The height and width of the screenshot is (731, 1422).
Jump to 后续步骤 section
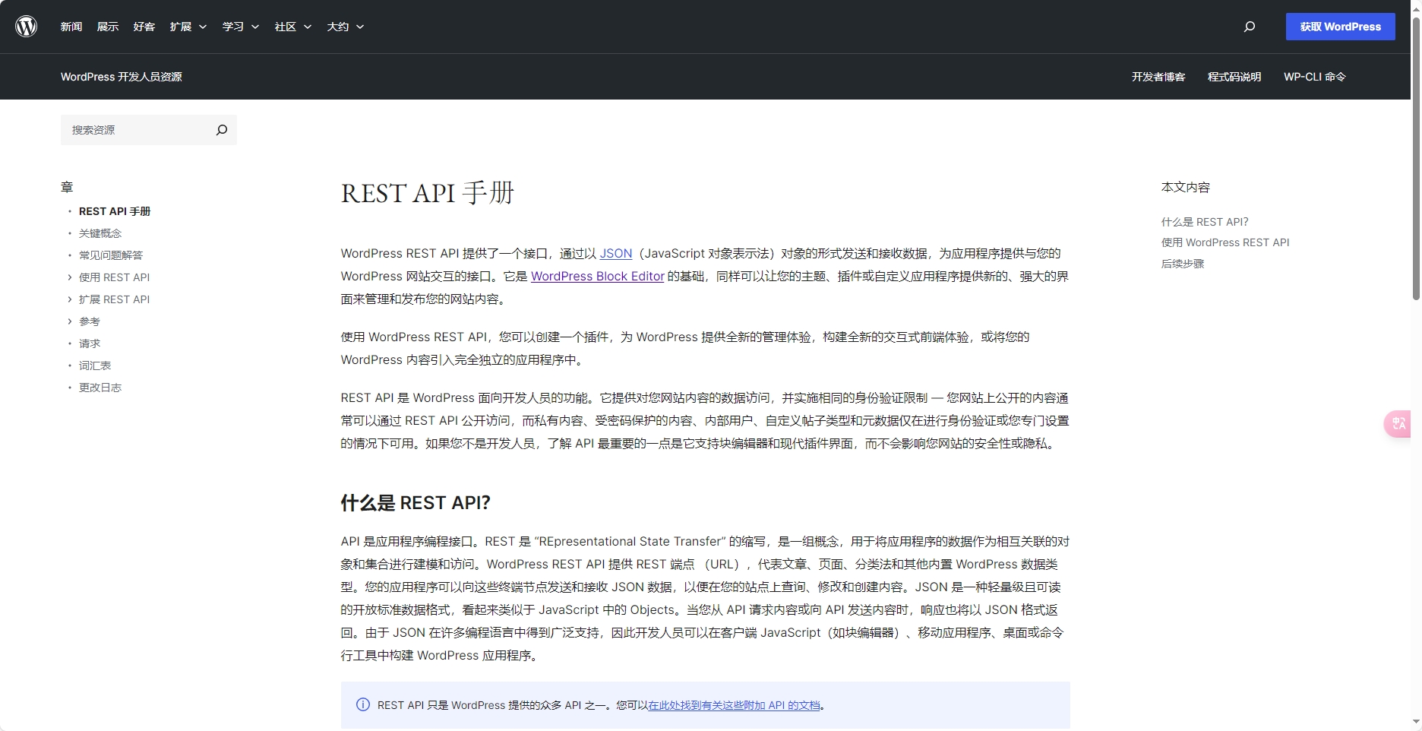(x=1183, y=264)
